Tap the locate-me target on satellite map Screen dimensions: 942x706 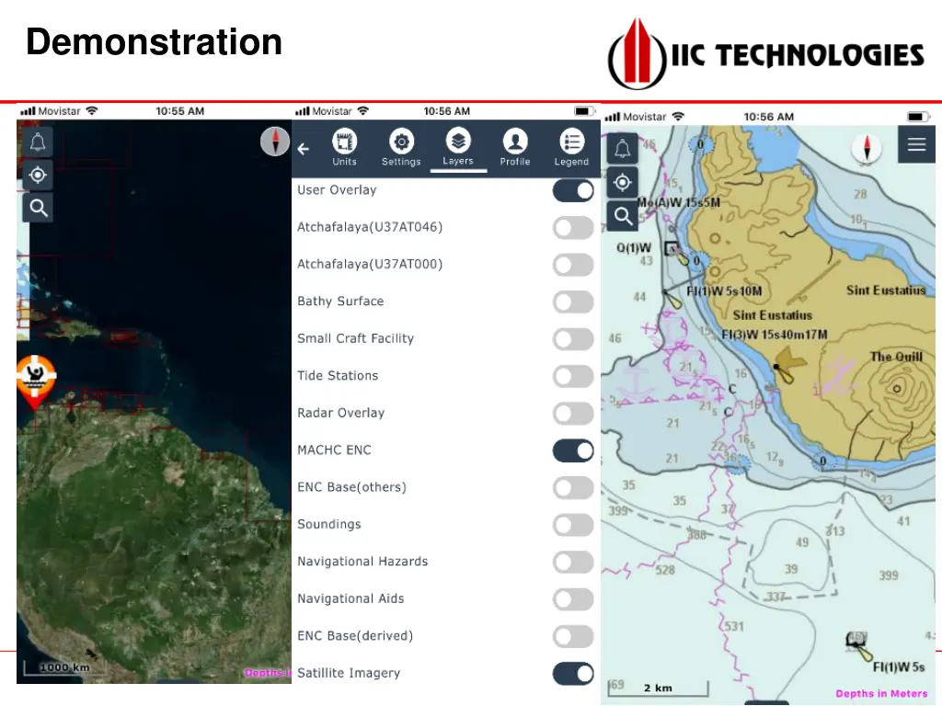coord(39,175)
